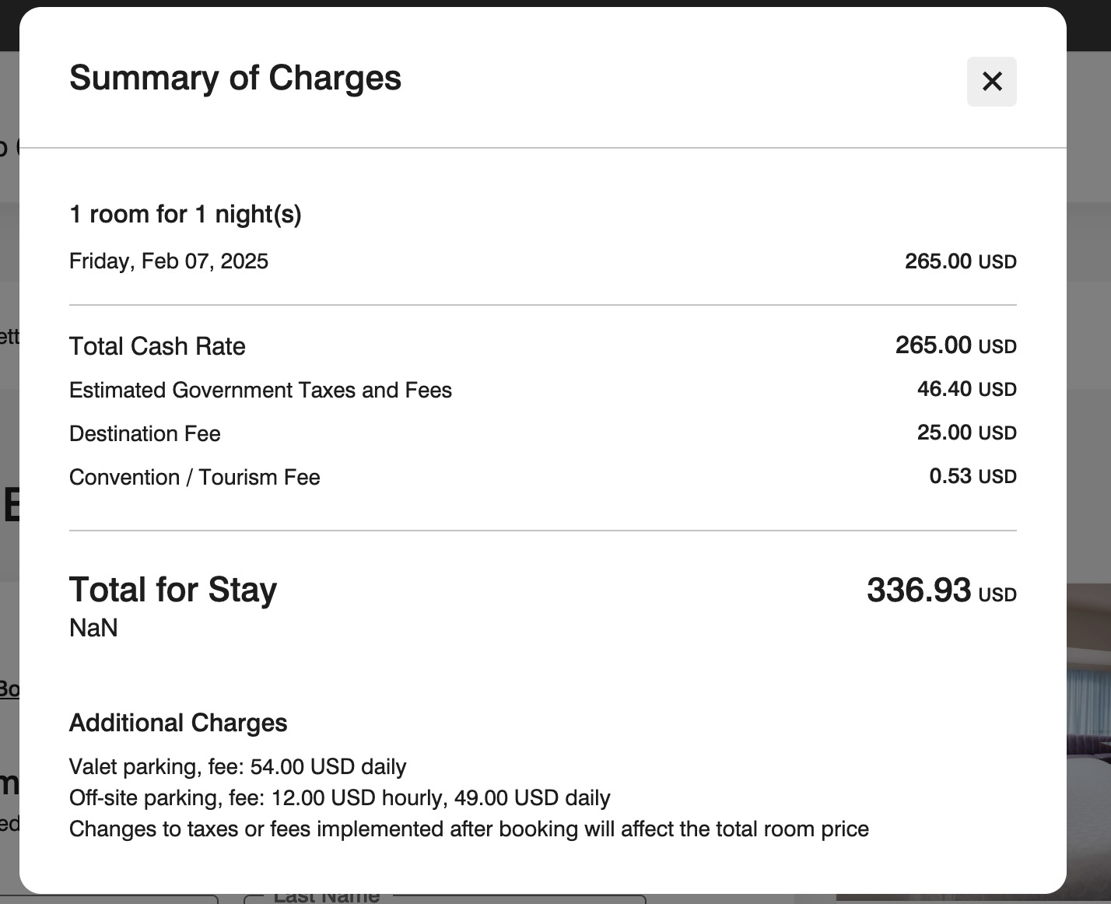Click the Convention / Tourism Fee label
Image resolution: width=1111 pixels, height=904 pixels.
(x=195, y=477)
